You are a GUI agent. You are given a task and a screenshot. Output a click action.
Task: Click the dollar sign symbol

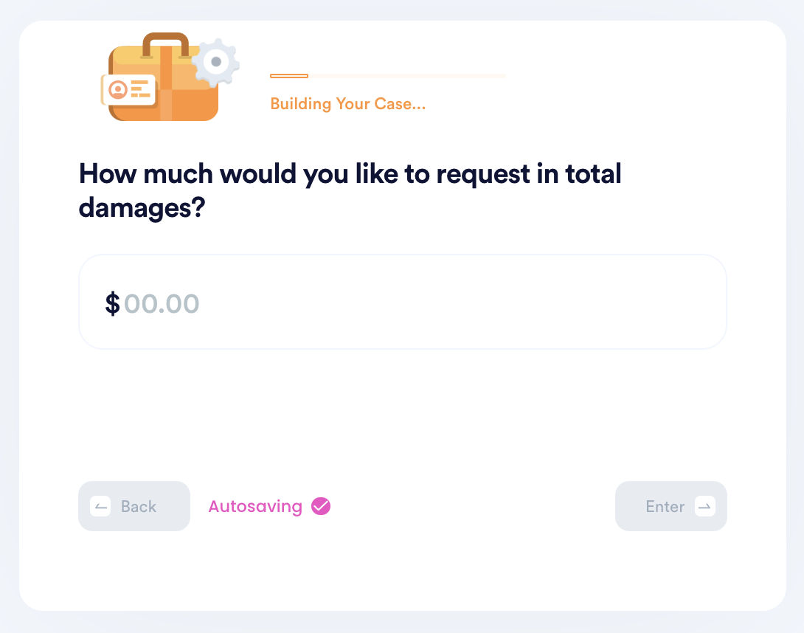click(112, 303)
